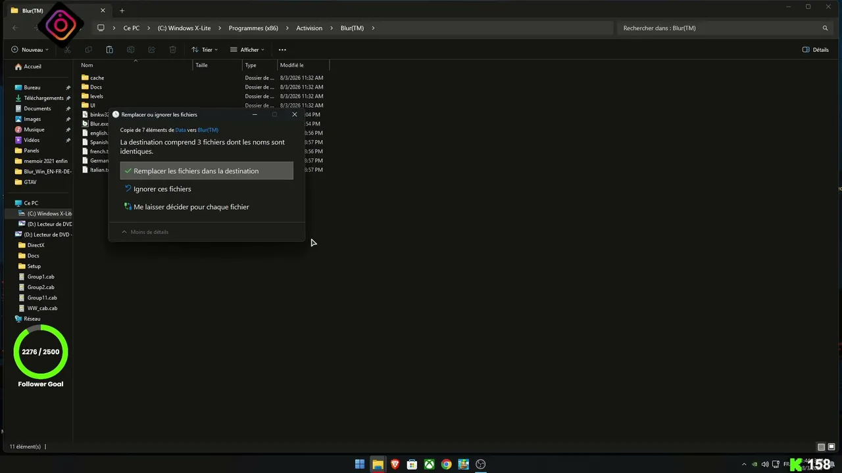
Task: Click the Delete trash icon in toolbar
Action: tap(172, 50)
